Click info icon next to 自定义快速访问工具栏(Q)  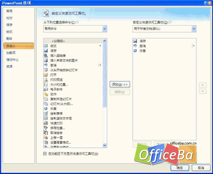click(x=170, y=22)
